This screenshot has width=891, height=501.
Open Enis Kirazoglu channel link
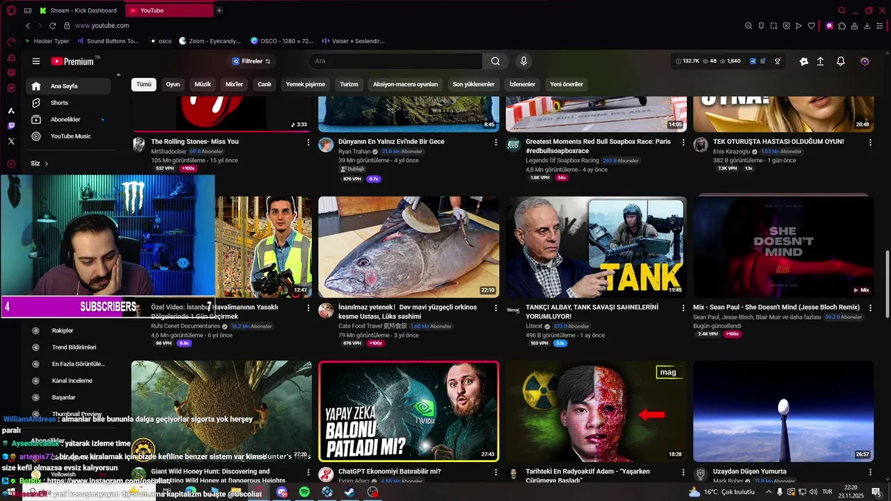pos(732,152)
